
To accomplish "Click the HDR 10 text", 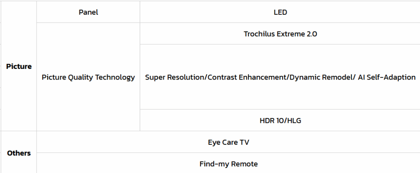I will pos(272,121).
